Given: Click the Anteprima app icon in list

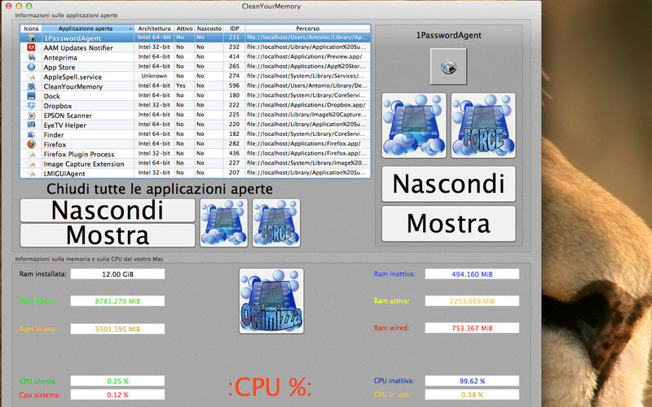Looking at the screenshot, I should point(31,57).
